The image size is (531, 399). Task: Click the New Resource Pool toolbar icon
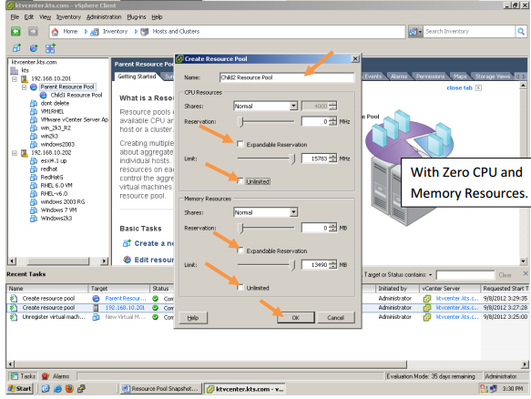click(x=33, y=48)
